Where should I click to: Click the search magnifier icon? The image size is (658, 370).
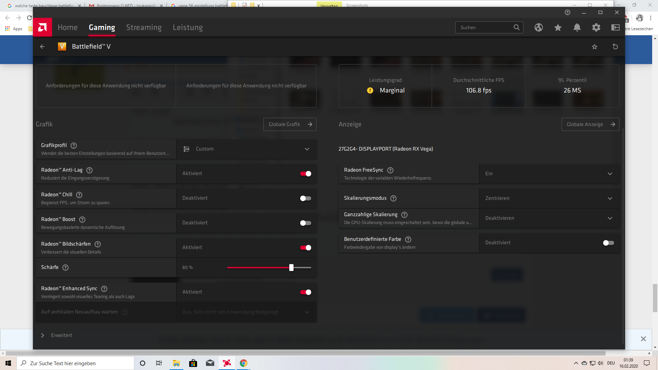click(516, 27)
